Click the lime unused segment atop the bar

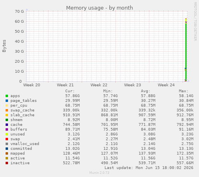point(186,20)
